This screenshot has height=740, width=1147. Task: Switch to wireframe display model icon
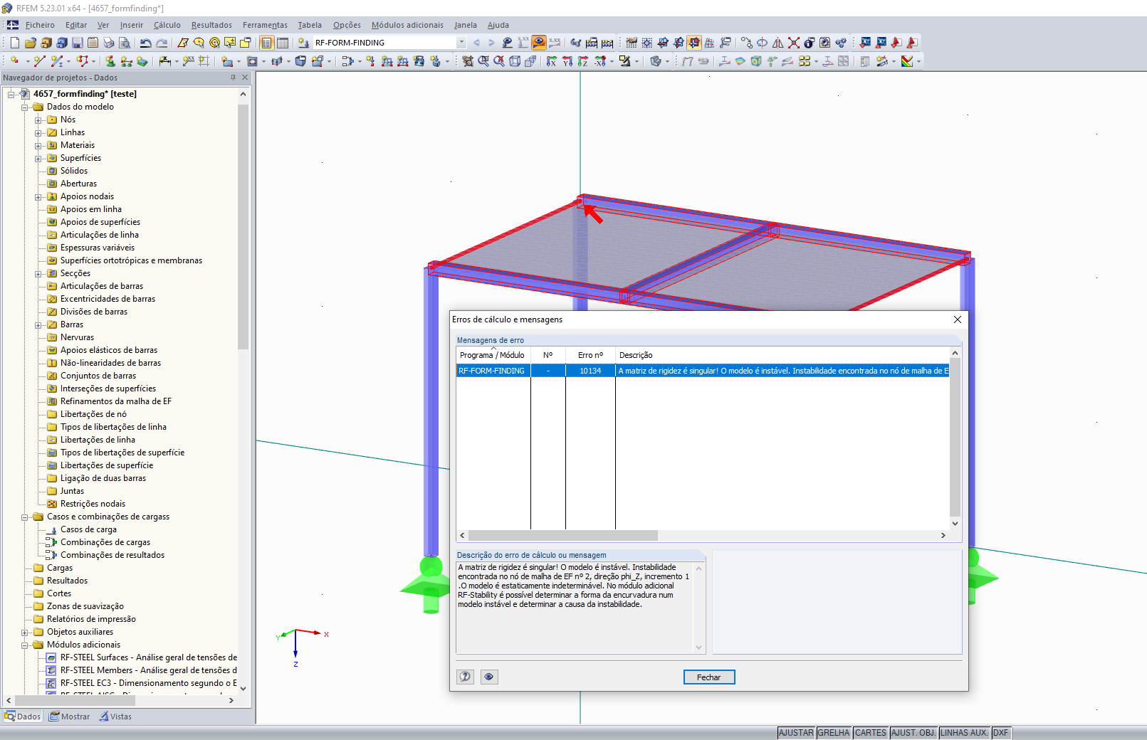pos(515,61)
